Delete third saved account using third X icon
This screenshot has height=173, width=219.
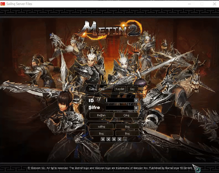coord(114,139)
